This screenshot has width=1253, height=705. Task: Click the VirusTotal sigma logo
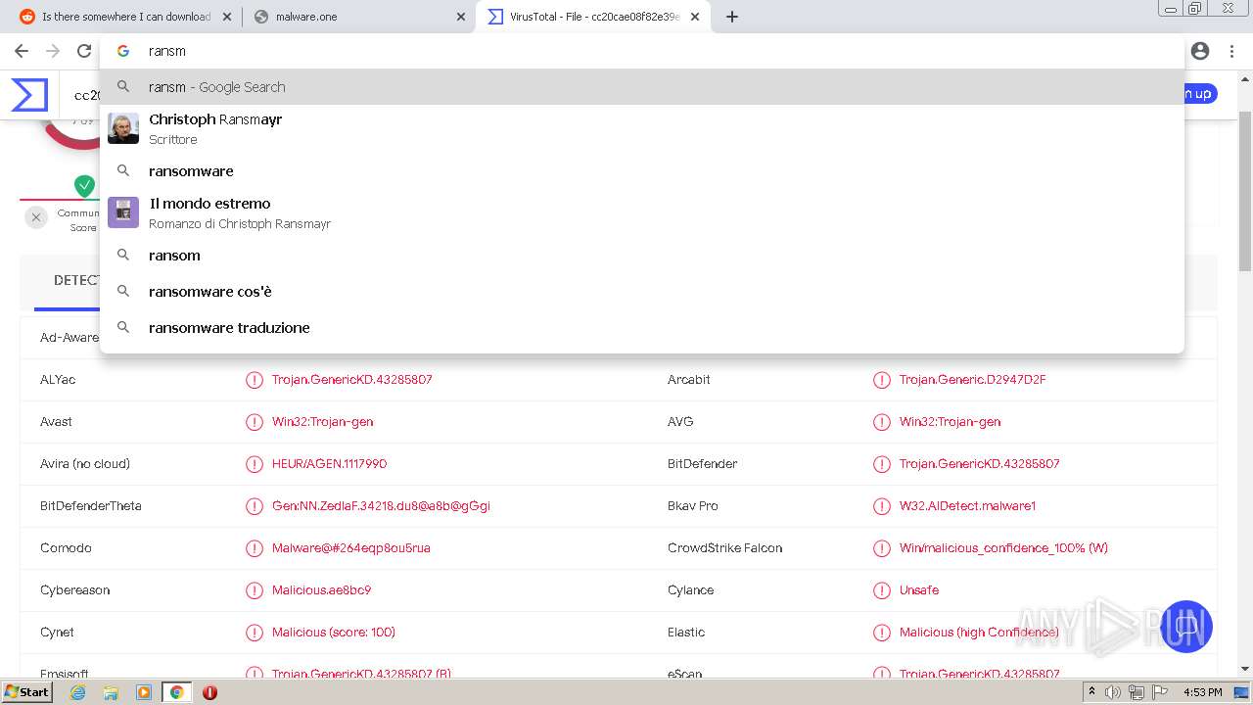[29, 95]
